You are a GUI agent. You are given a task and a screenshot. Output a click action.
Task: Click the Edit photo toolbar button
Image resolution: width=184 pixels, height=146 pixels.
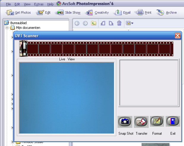[x=44, y=12]
